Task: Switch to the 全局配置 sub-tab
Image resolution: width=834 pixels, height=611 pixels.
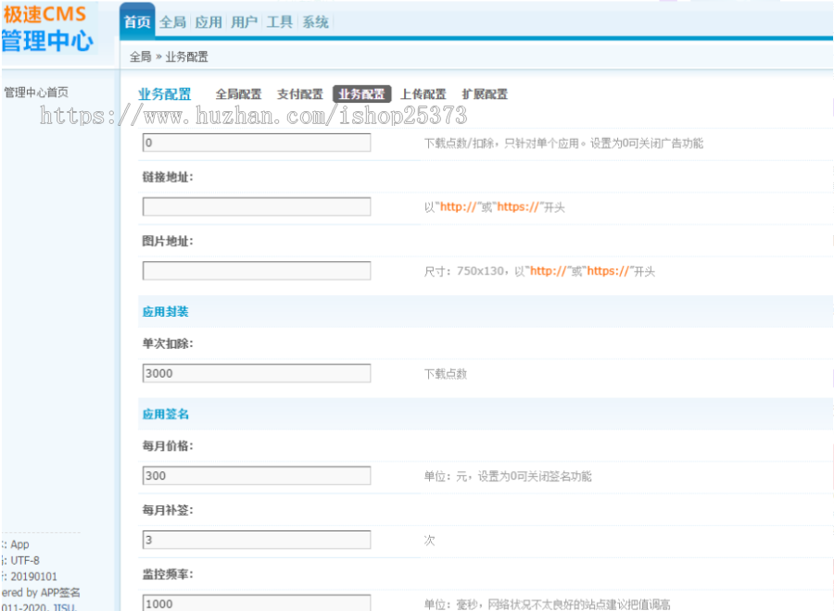Action: coord(238,94)
